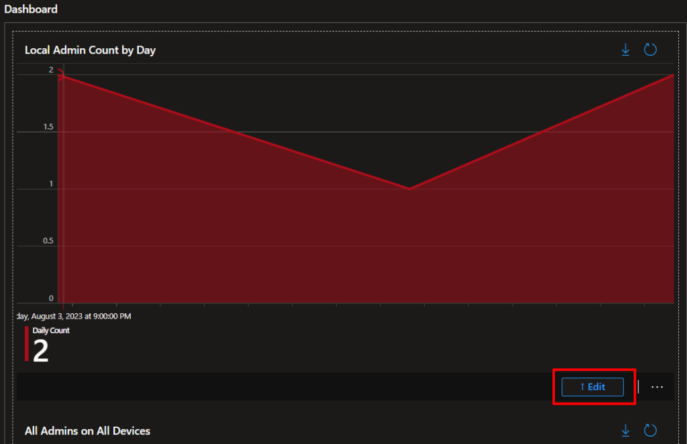687x444 pixels.
Task: Download the All Admins on All Devices data
Action: pos(625,430)
